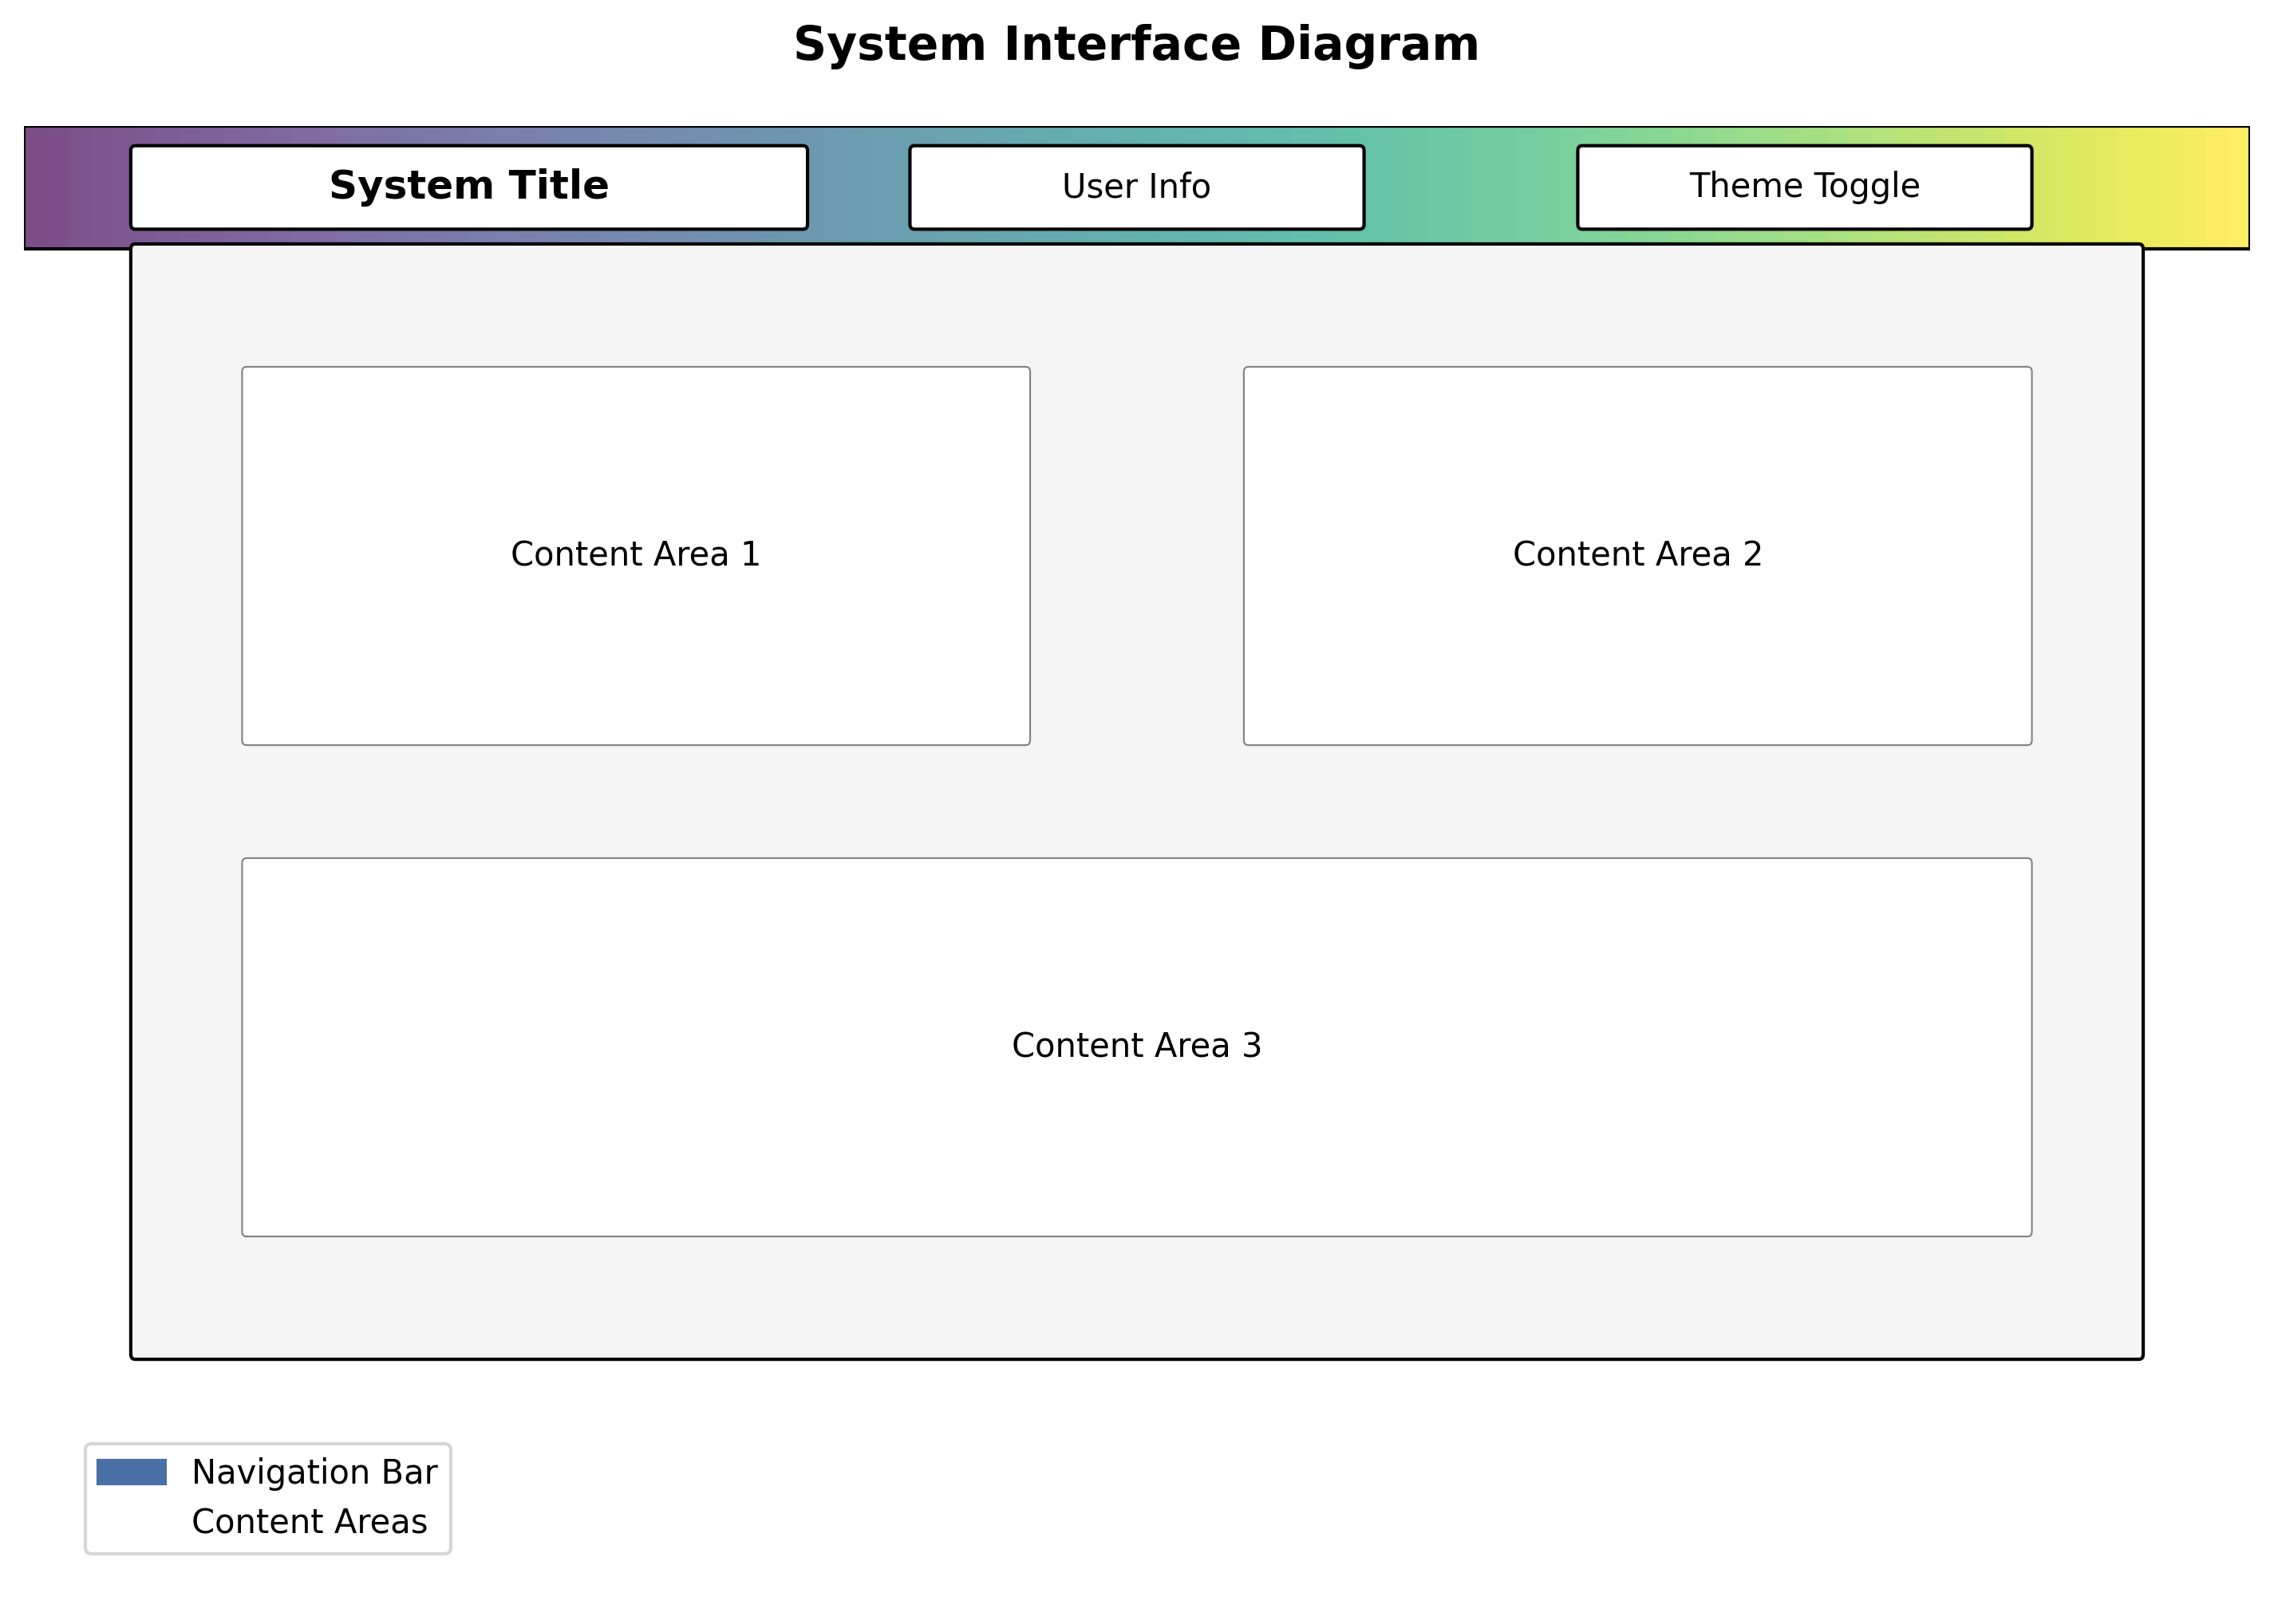Click the System Interface Diagram heading
Screen dimensions: 2274x1624
point(1135,45)
